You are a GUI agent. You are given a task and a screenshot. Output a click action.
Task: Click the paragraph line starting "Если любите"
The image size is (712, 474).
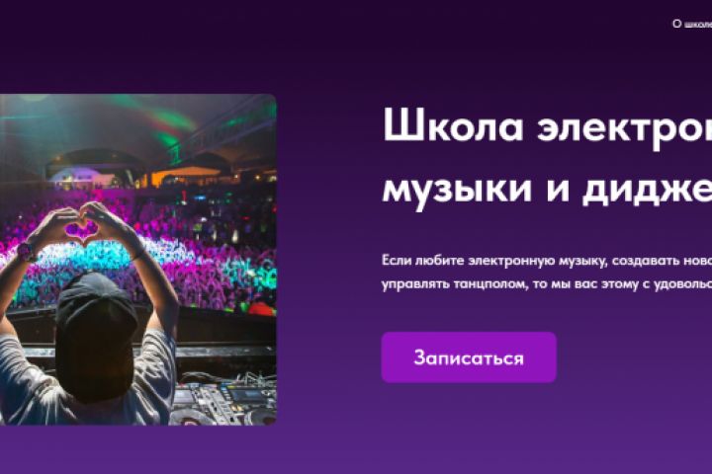click(547, 261)
